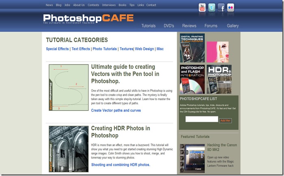The width and height of the screenshot is (284, 176).
Task: Click the Pen tool tutorial thumbnail
Action: click(x=69, y=88)
